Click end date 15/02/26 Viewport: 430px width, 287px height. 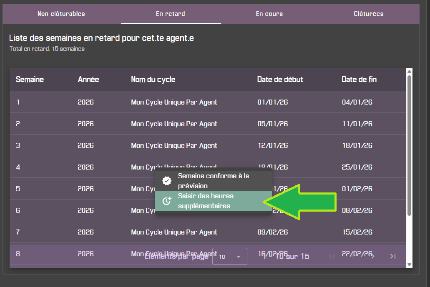click(x=357, y=232)
